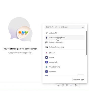Viewport: 91px width, 91px height.
Task: Click the Record video clip camera icon
Action: [47, 42]
